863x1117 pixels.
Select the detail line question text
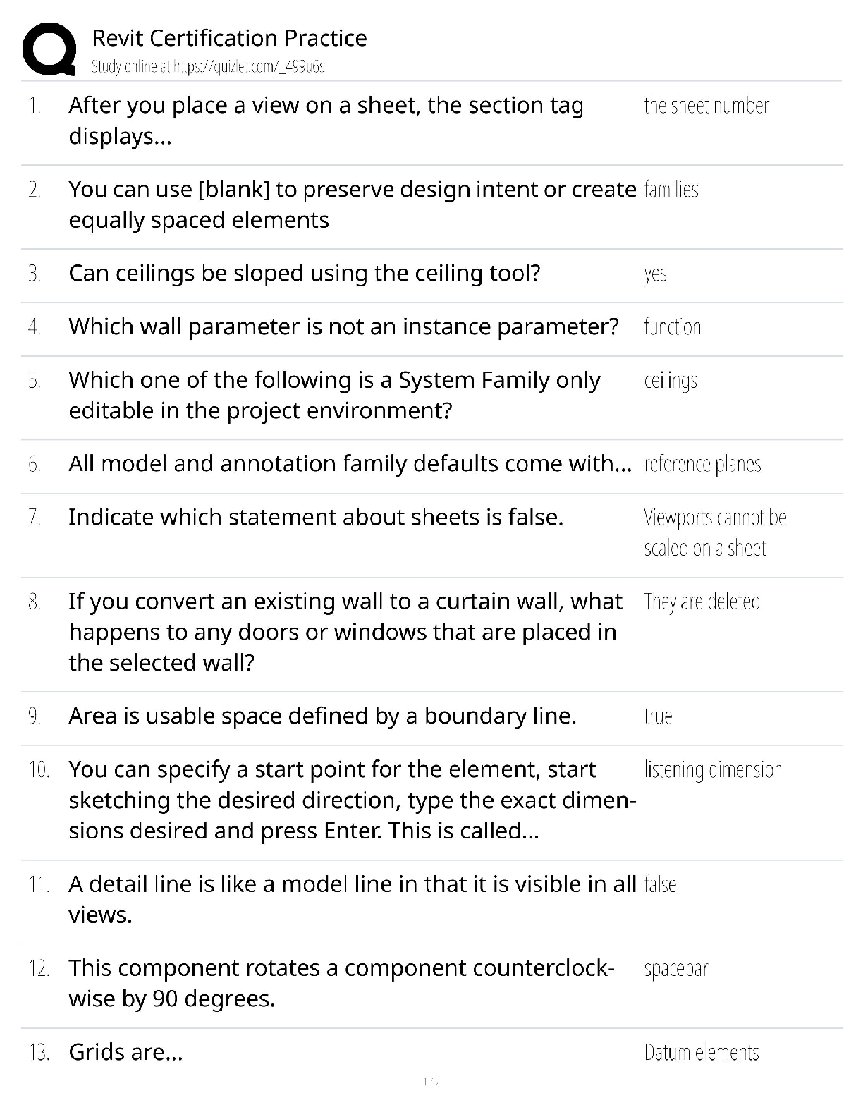click(x=352, y=899)
